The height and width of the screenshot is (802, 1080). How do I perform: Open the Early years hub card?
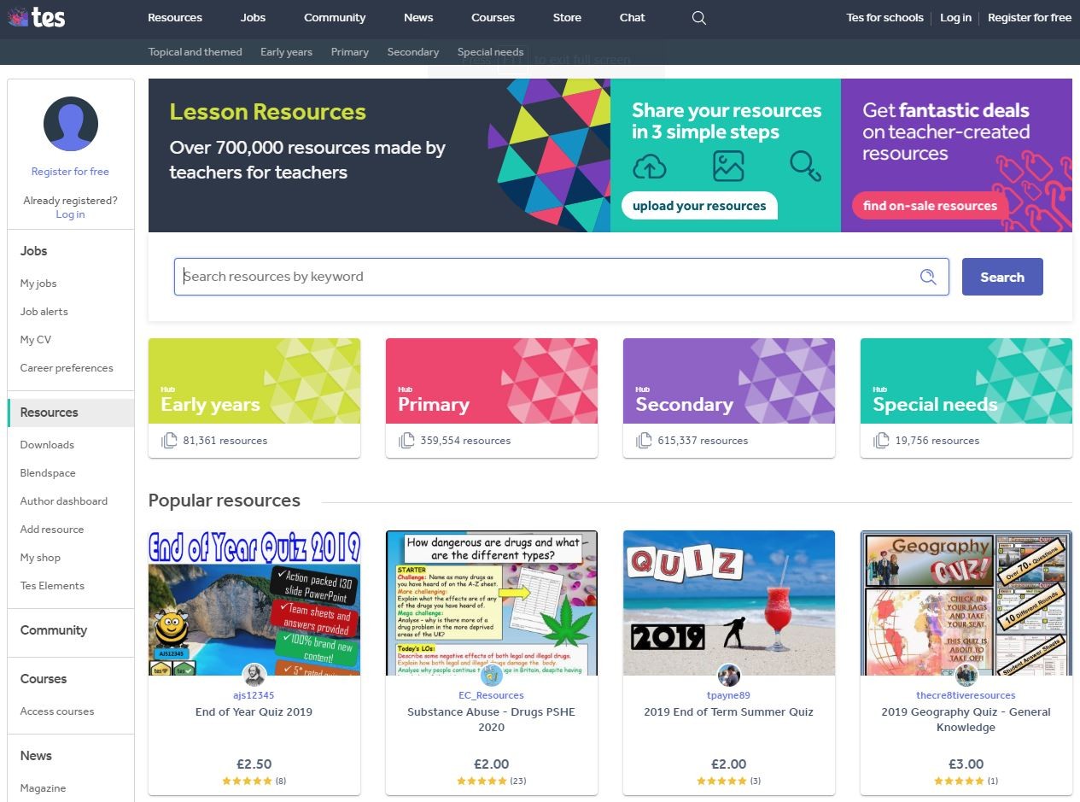click(254, 398)
